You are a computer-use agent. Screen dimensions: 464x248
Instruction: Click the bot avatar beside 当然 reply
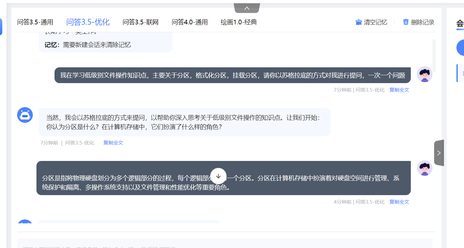pyautogui.click(x=25, y=115)
